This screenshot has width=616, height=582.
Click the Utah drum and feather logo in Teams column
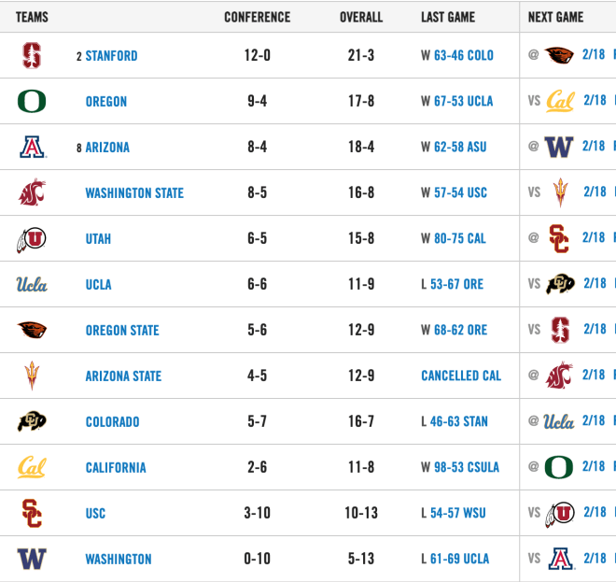point(32,239)
